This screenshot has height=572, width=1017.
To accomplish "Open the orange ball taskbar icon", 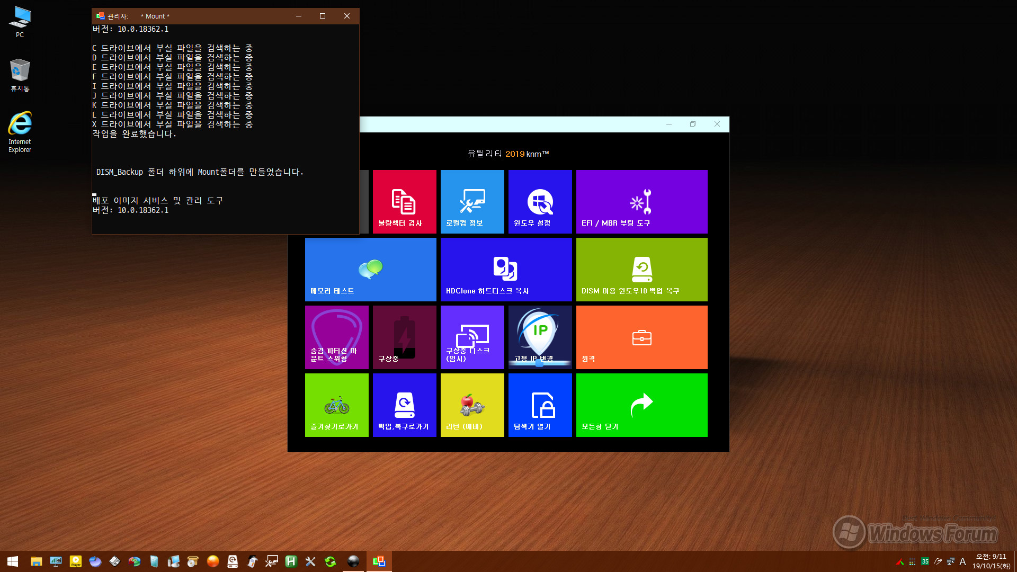I will [x=213, y=561].
